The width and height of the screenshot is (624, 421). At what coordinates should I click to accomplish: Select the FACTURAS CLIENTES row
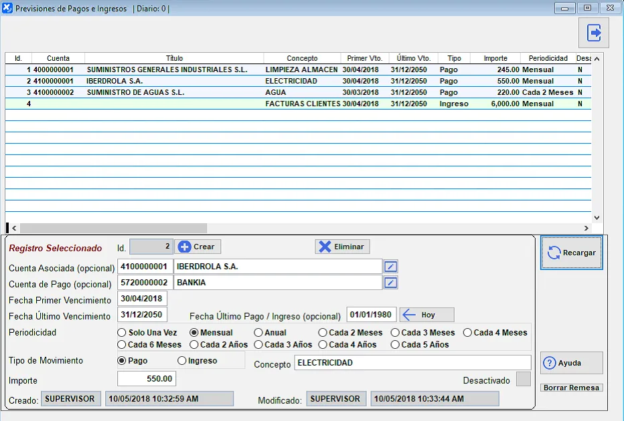(x=301, y=104)
